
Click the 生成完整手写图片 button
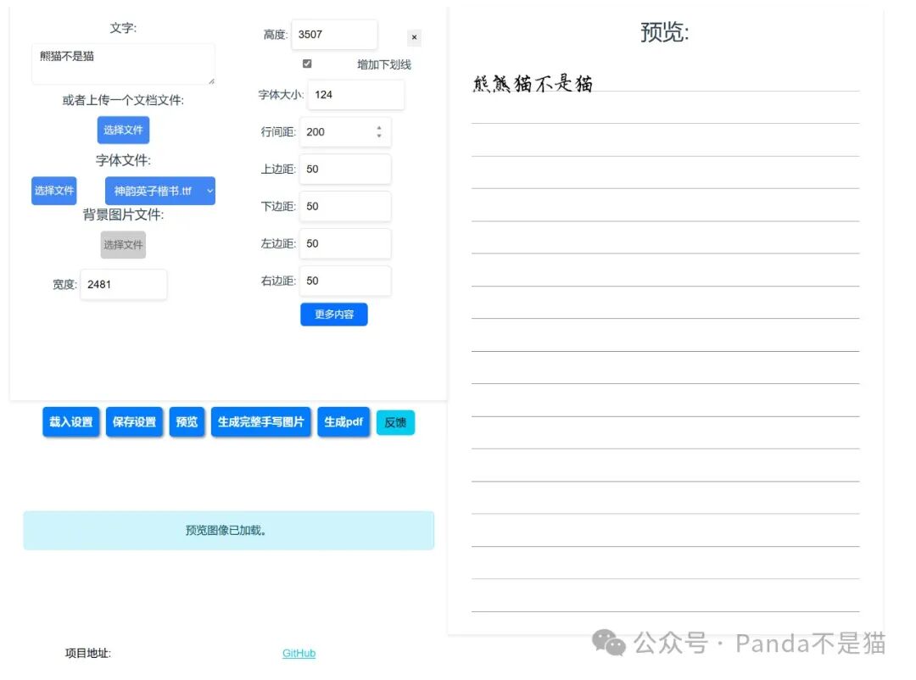[261, 421]
